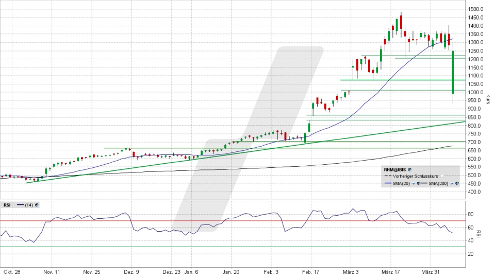Click the 'Dez. 9' date axis label
Viewport: 495px width, 278px height.
131,272
